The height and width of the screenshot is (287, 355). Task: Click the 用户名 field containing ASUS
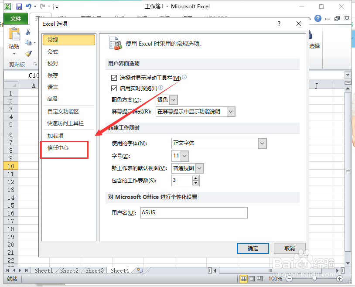coord(194,212)
